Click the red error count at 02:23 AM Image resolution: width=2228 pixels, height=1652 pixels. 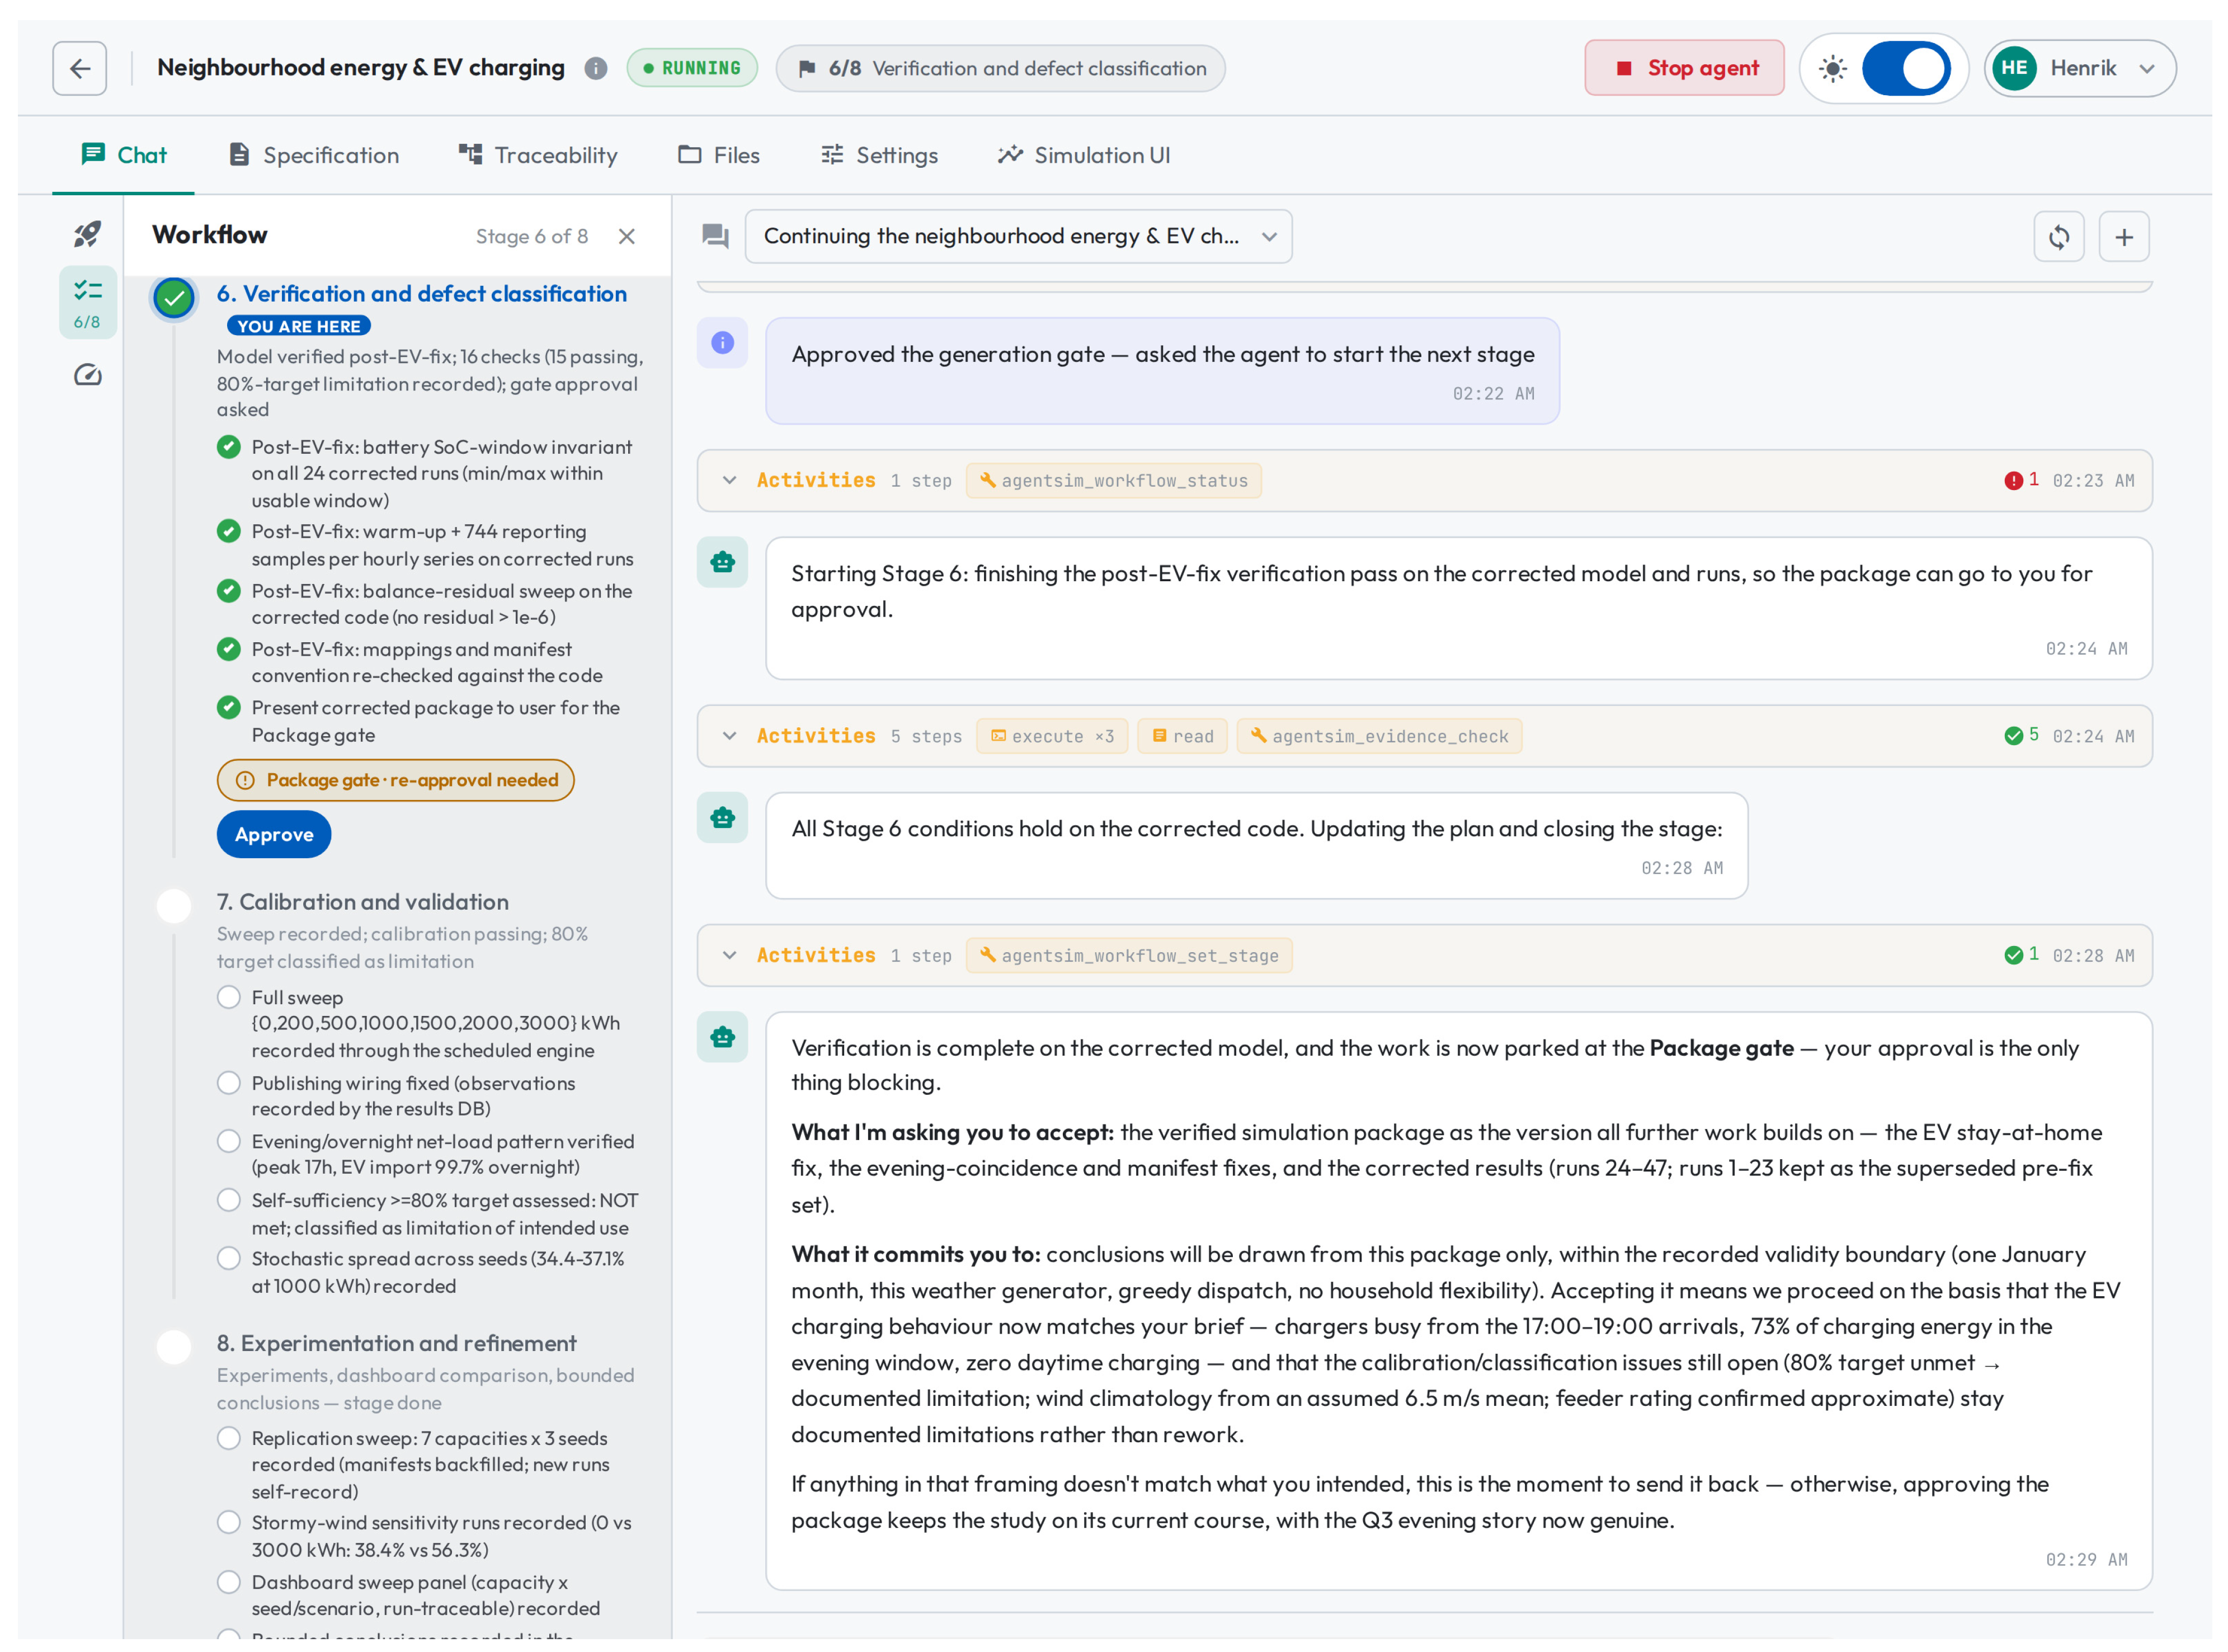click(2021, 480)
